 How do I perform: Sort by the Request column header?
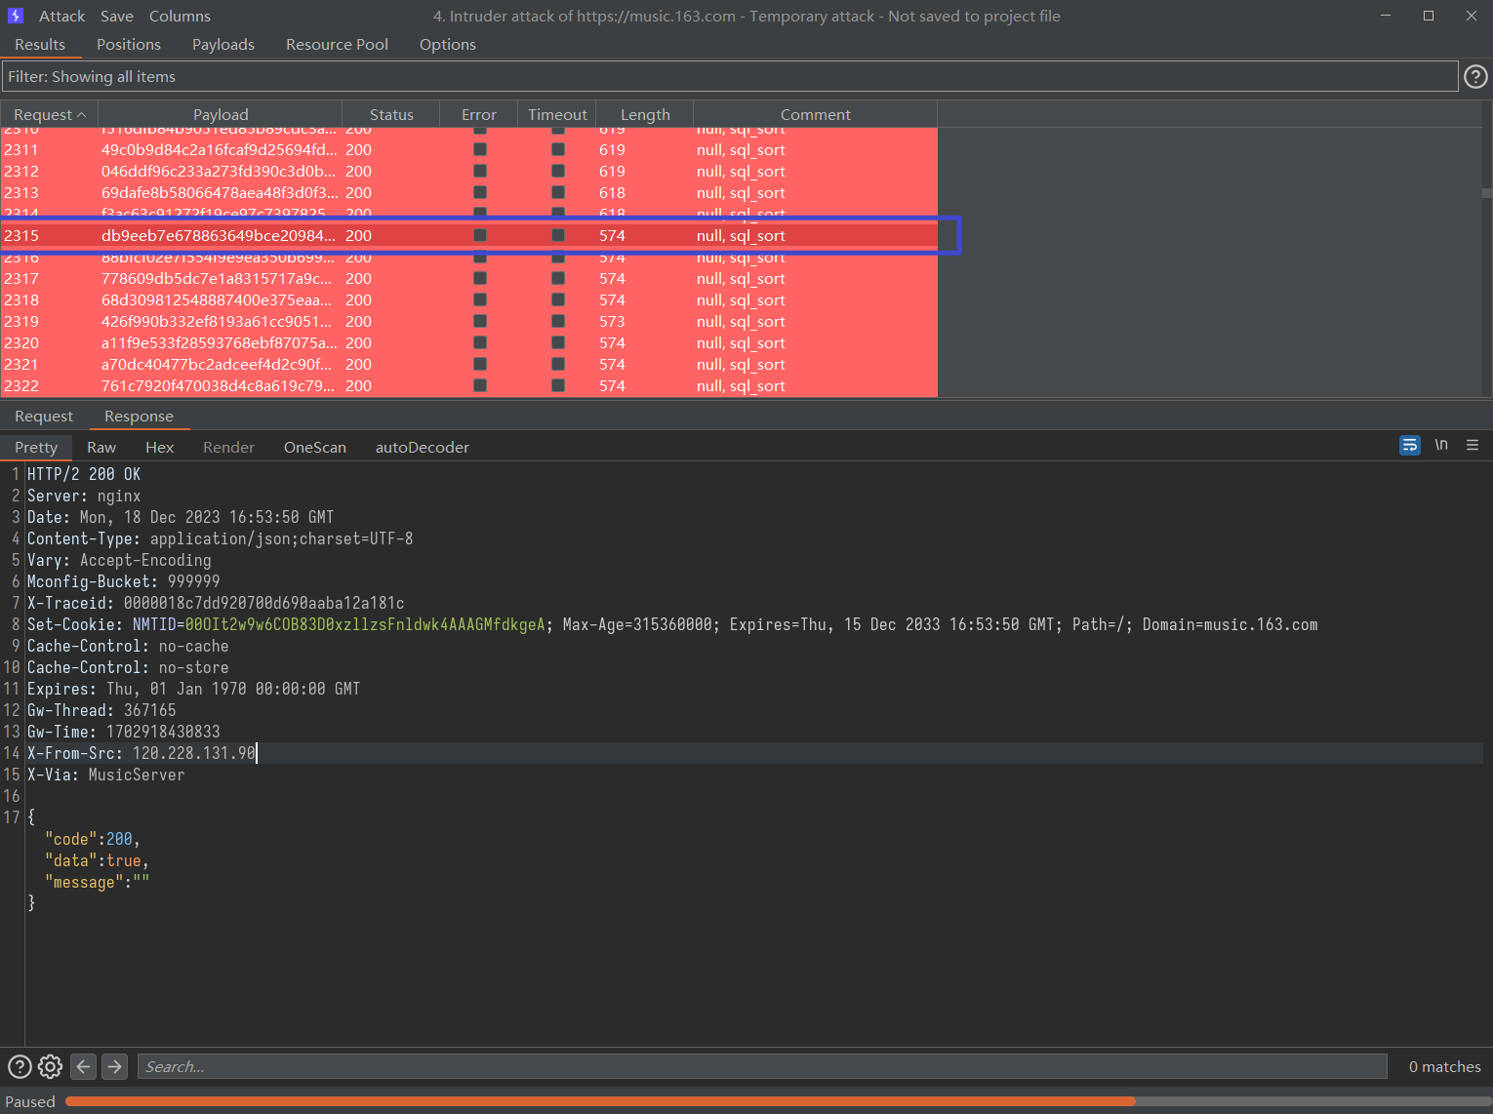(x=49, y=114)
